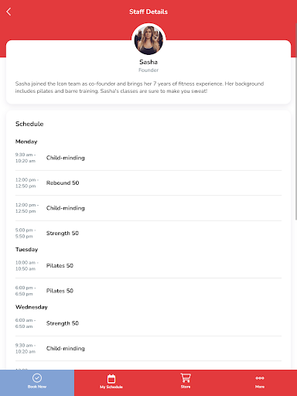Viewport: 297px width, 396px height.
Task: Click the page scrollbar on right edge
Action: tap(296, 121)
